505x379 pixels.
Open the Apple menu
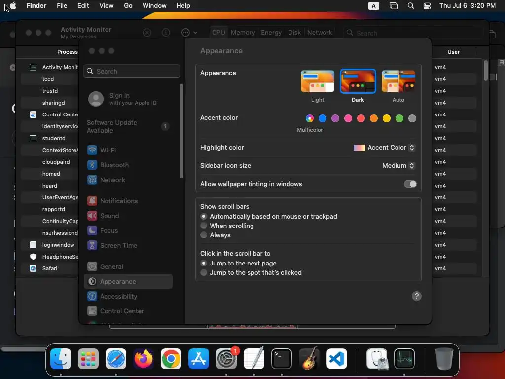click(13, 6)
